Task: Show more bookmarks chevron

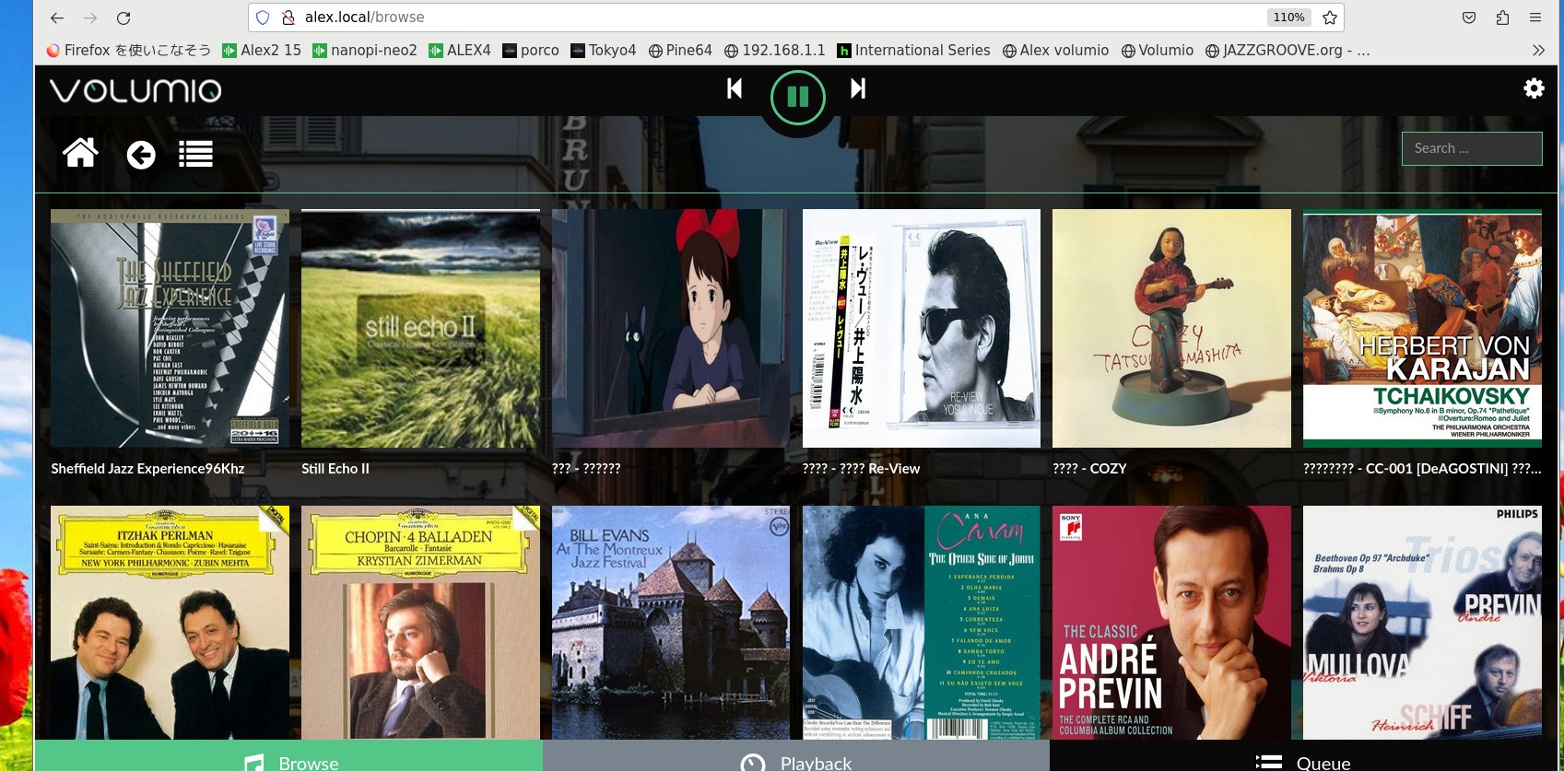Action: [x=1538, y=51]
